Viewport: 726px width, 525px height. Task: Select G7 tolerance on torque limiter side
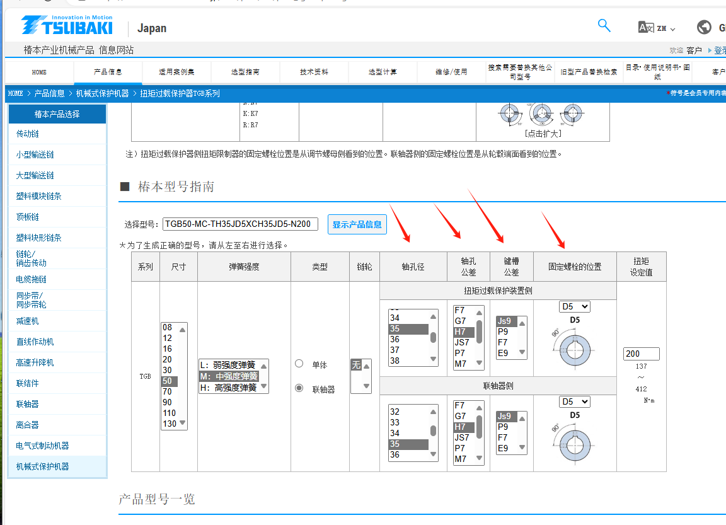point(464,321)
